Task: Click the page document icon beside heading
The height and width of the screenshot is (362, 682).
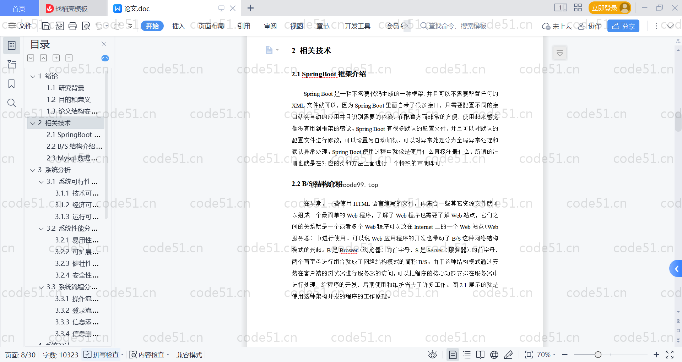Action: 269,50
